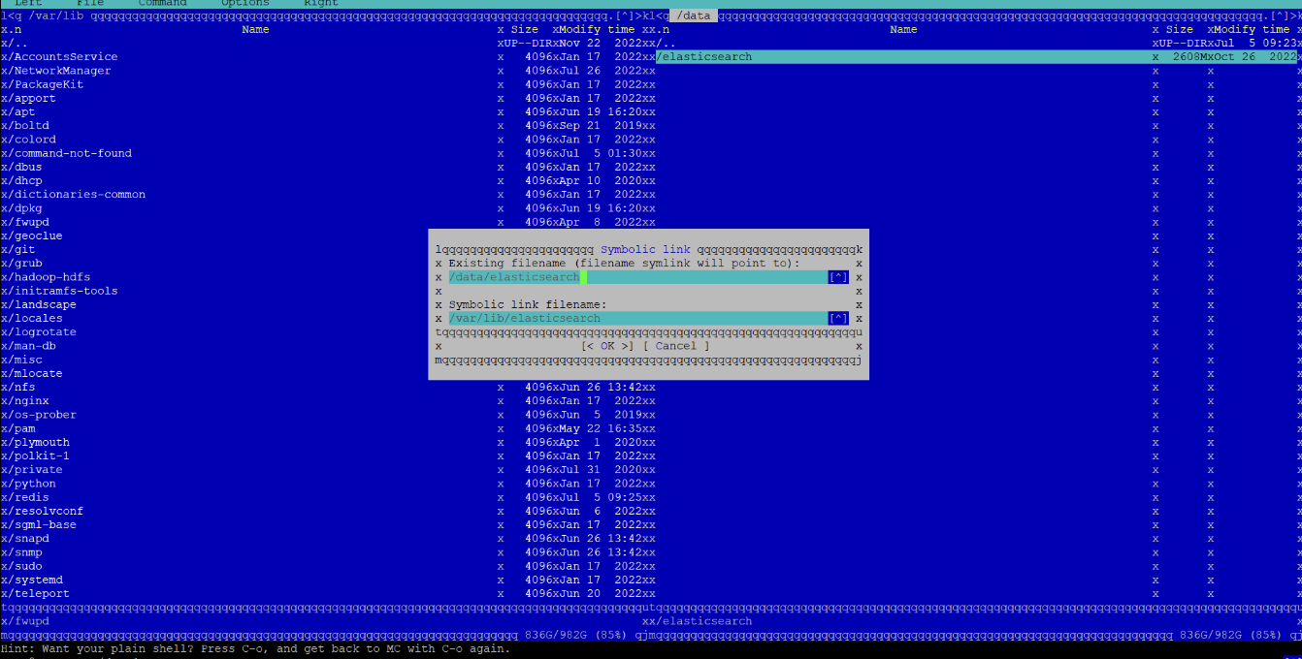This screenshot has height=659, width=1302.
Task: Select the /os-prober directory
Action: 324,415
